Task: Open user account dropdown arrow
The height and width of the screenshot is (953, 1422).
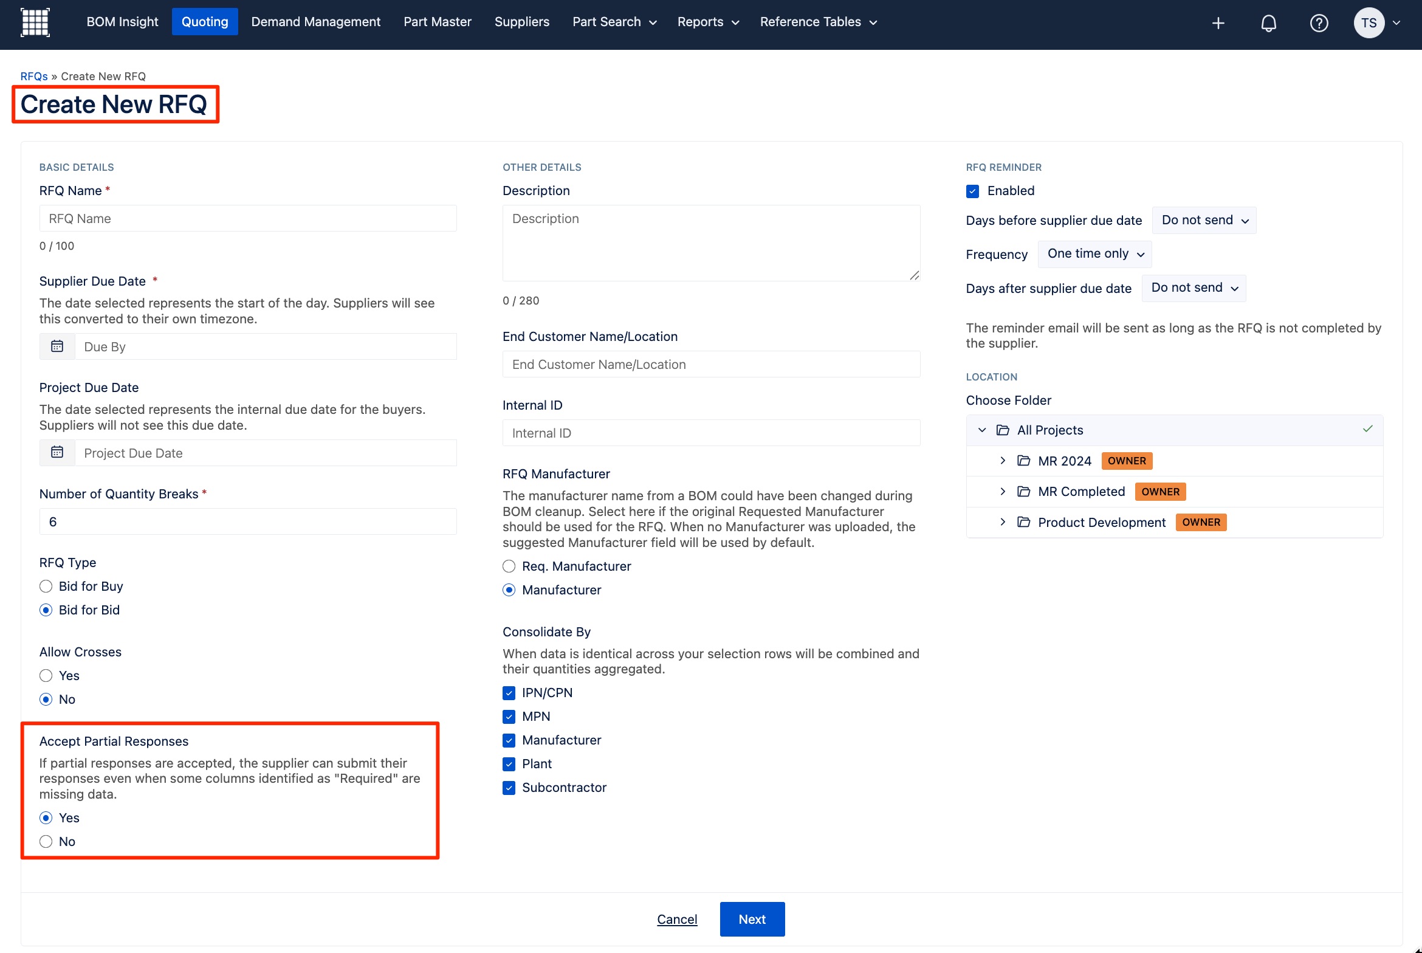Action: [1396, 23]
